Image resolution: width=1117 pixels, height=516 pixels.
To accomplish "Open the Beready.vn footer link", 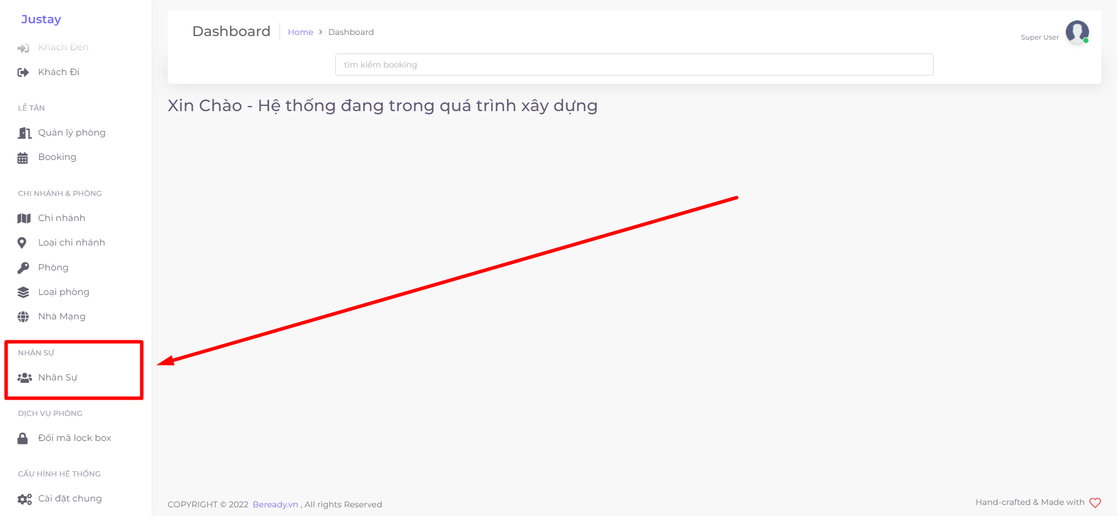I will coord(275,504).
